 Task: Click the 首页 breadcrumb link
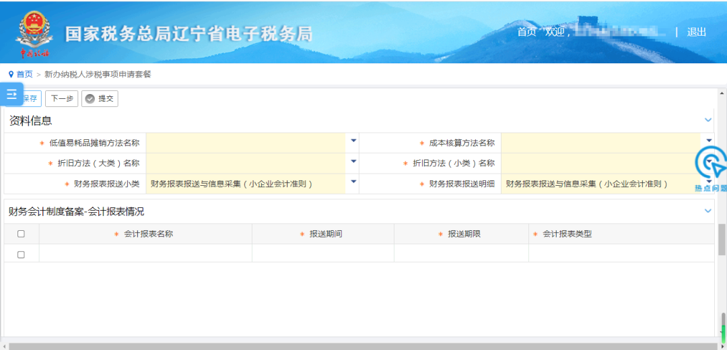[25, 74]
